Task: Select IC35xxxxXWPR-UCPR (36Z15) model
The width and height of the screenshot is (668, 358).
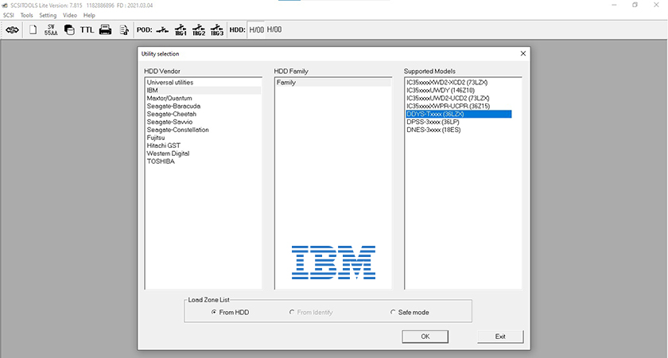Action: (x=459, y=106)
